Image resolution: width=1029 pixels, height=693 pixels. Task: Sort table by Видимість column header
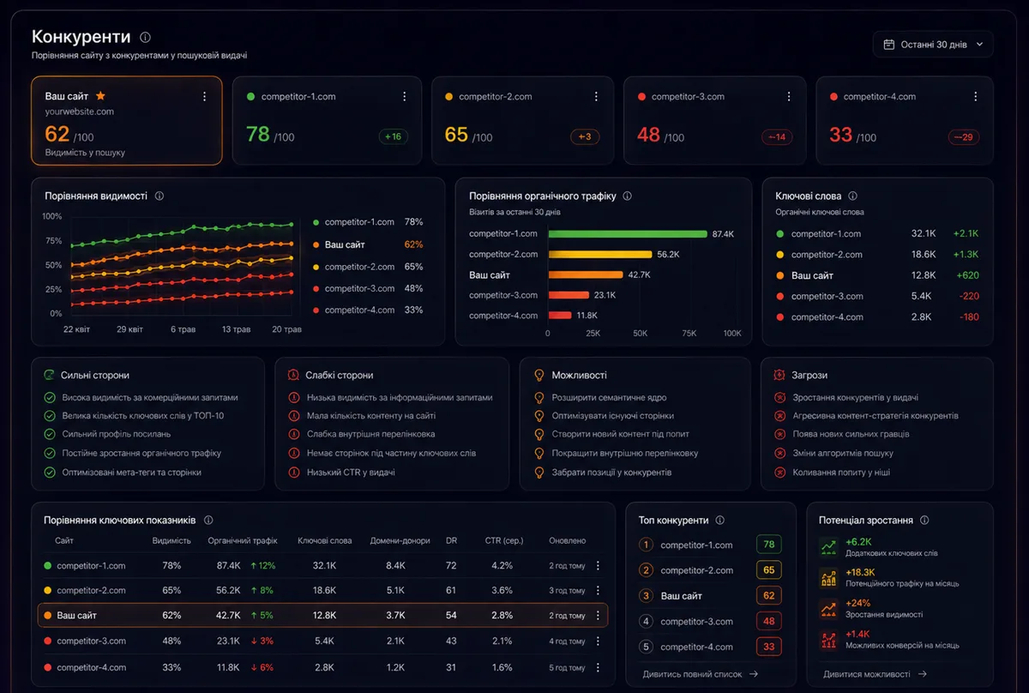171,541
